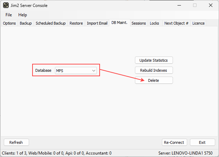This screenshot has height=157, width=219.
Task: Open the Locks tab
Action: 154,23
